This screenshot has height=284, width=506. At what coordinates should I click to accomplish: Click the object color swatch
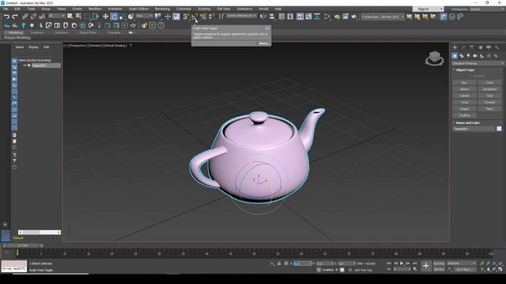point(499,129)
